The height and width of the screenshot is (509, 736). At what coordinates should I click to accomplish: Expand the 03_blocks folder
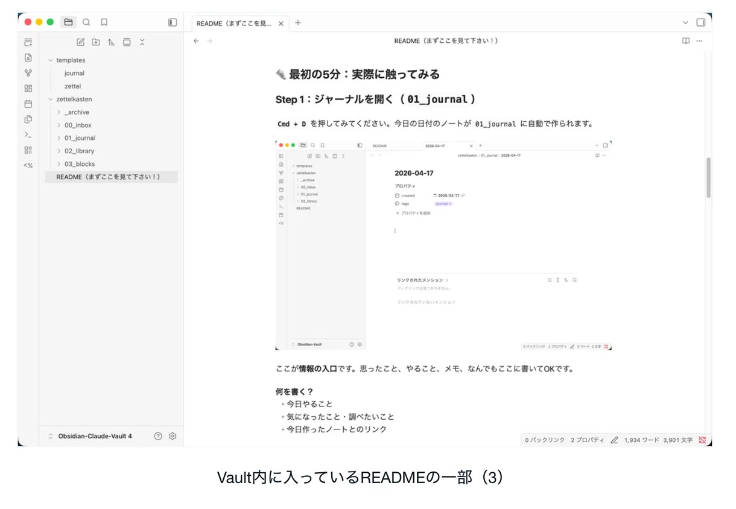click(59, 164)
